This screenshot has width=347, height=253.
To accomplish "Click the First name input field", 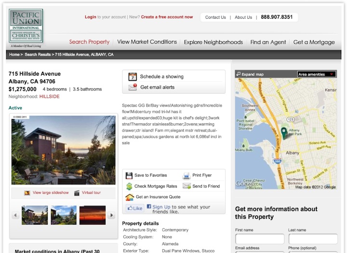I will (x=259, y=239).
